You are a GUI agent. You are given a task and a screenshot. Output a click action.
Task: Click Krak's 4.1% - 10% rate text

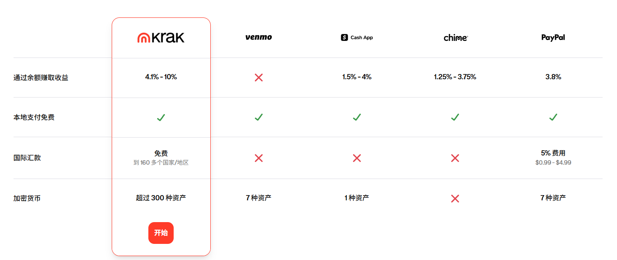161,77
